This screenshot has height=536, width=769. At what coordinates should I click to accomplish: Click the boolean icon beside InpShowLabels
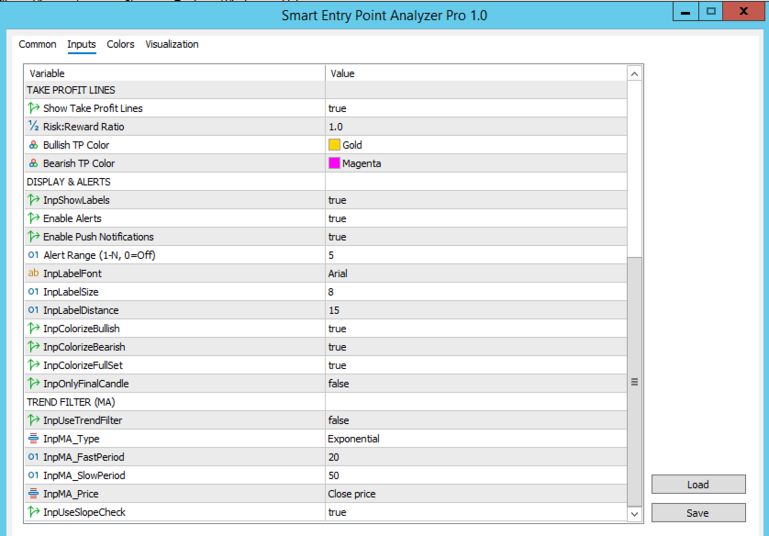pos(33,199)
